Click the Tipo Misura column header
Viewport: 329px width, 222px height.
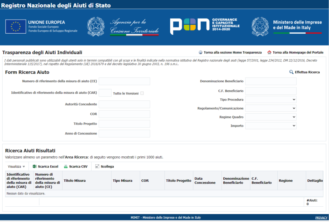tap(126, 181)
